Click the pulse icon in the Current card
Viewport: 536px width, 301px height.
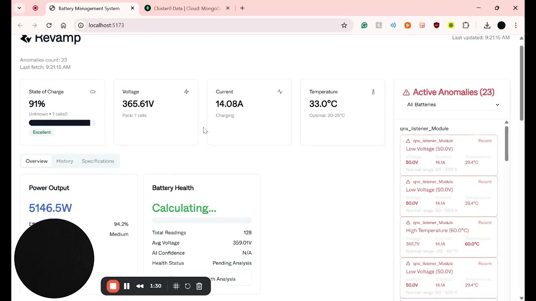point(280,92)
